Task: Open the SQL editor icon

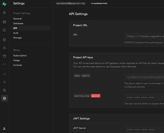Action: 4,30
